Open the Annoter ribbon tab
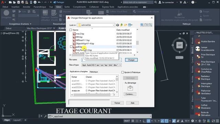The image size is (220, 124). pos(26,7)
